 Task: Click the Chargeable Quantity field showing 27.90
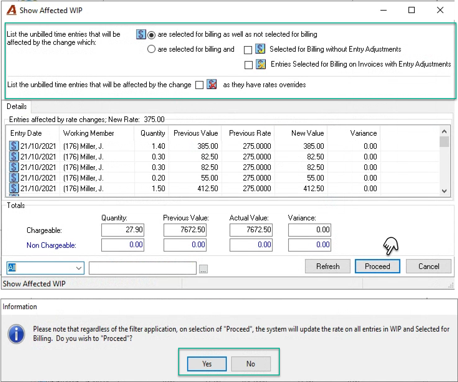[x=123, y=230]
